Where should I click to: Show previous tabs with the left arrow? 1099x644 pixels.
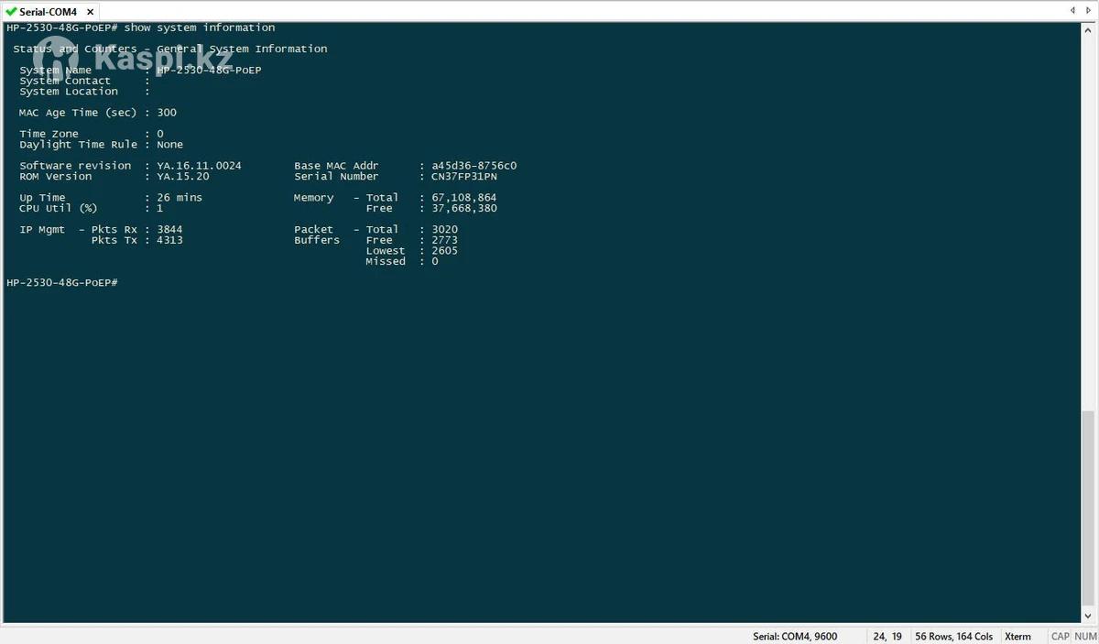tap(1072, 10)
